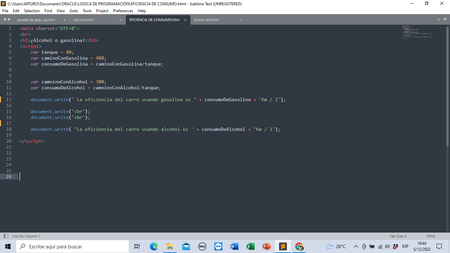Add a new tab with plus icon

(x=439, y=20)
